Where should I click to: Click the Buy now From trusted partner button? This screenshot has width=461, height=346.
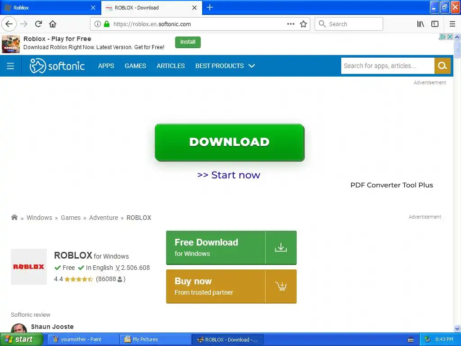(231, 286)
